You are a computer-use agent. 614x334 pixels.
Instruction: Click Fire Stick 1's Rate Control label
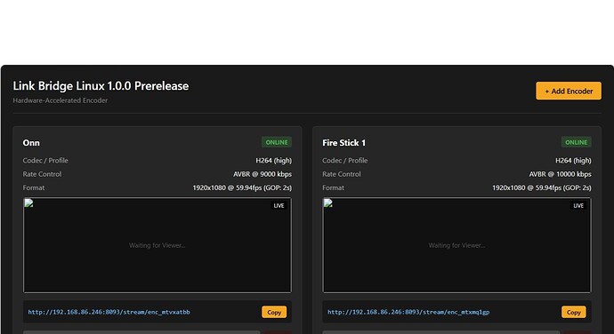[x=342, y=174]
